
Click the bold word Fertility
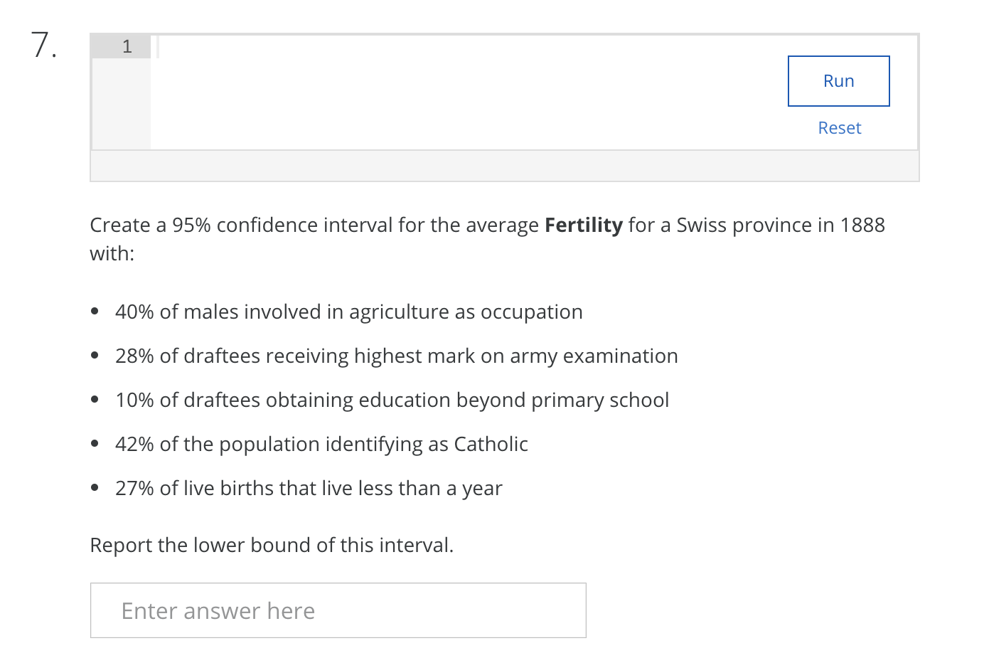point(583,225)
